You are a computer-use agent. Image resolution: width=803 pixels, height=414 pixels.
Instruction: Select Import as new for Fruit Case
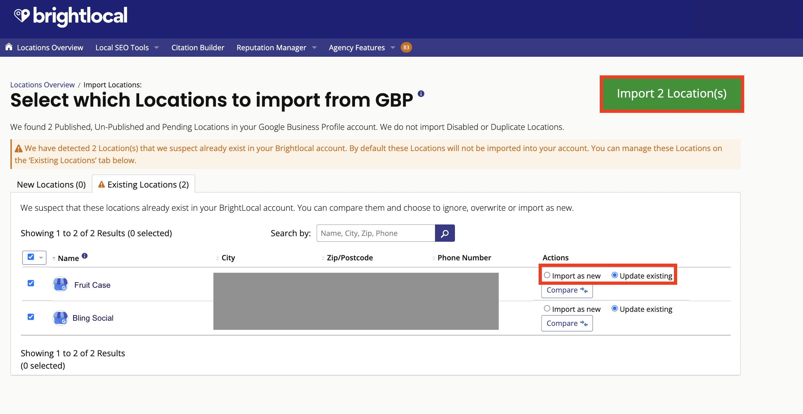pyautogui.click(x=547, y=275)
